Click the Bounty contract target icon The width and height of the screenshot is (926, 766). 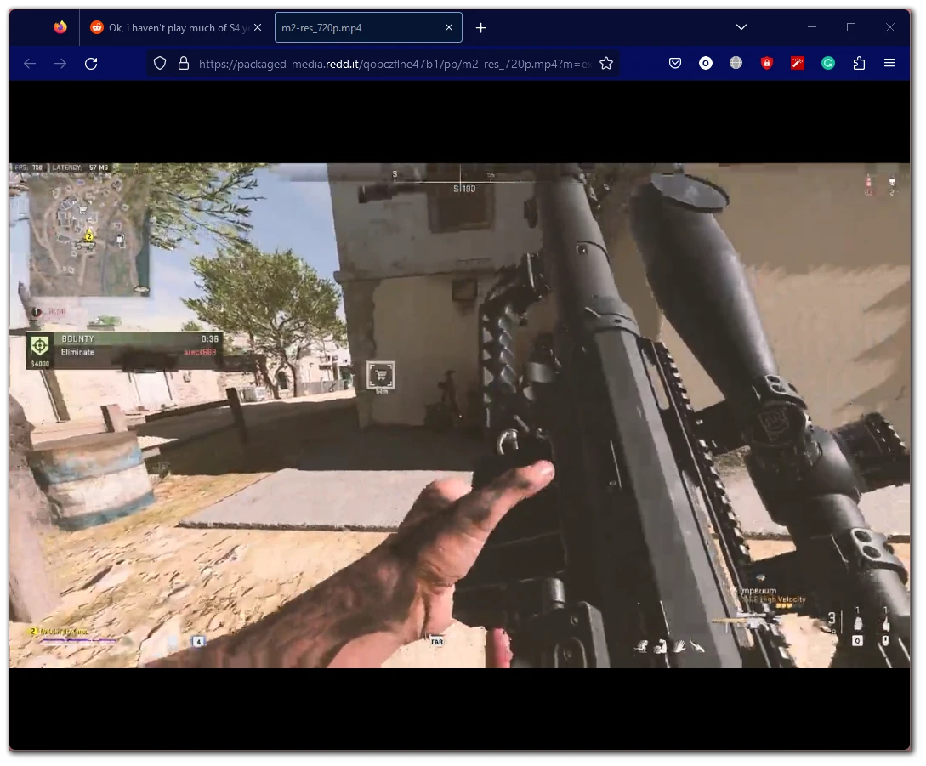[x=40, y=345]
